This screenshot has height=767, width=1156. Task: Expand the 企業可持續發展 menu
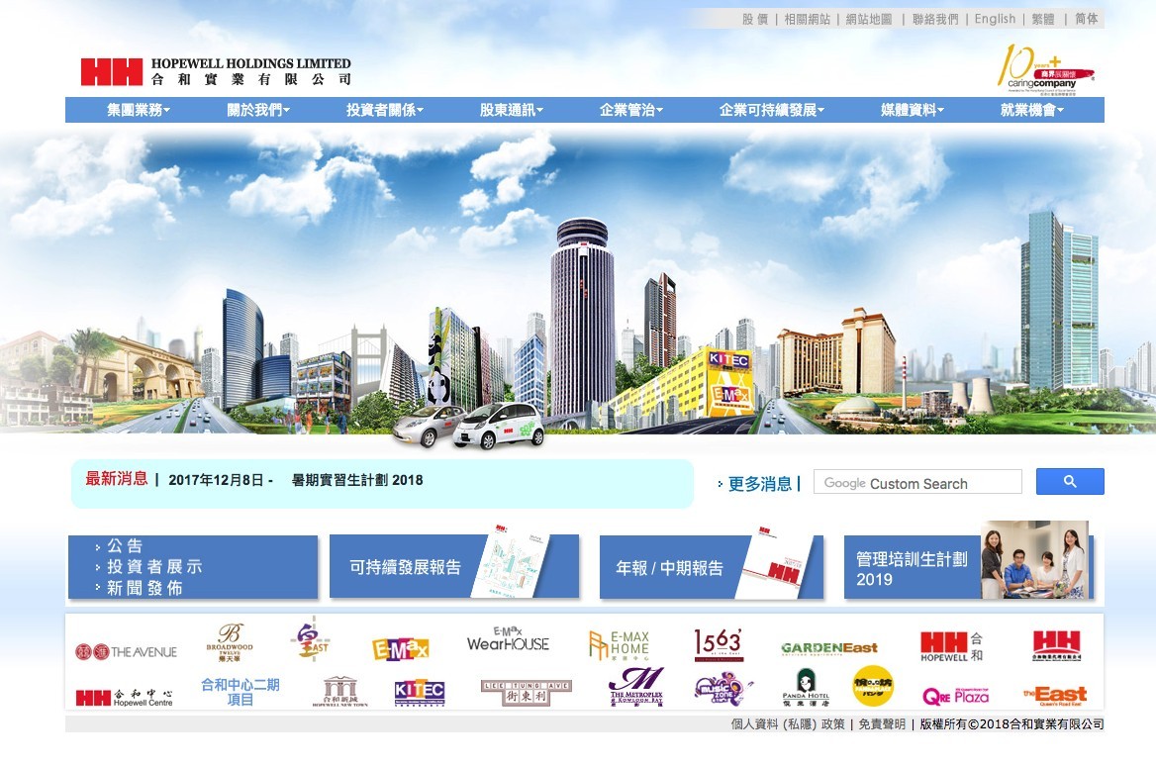[772, 110]
